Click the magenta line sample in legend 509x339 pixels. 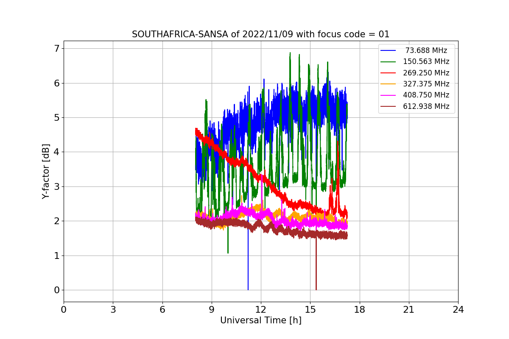tap(388, 95)
